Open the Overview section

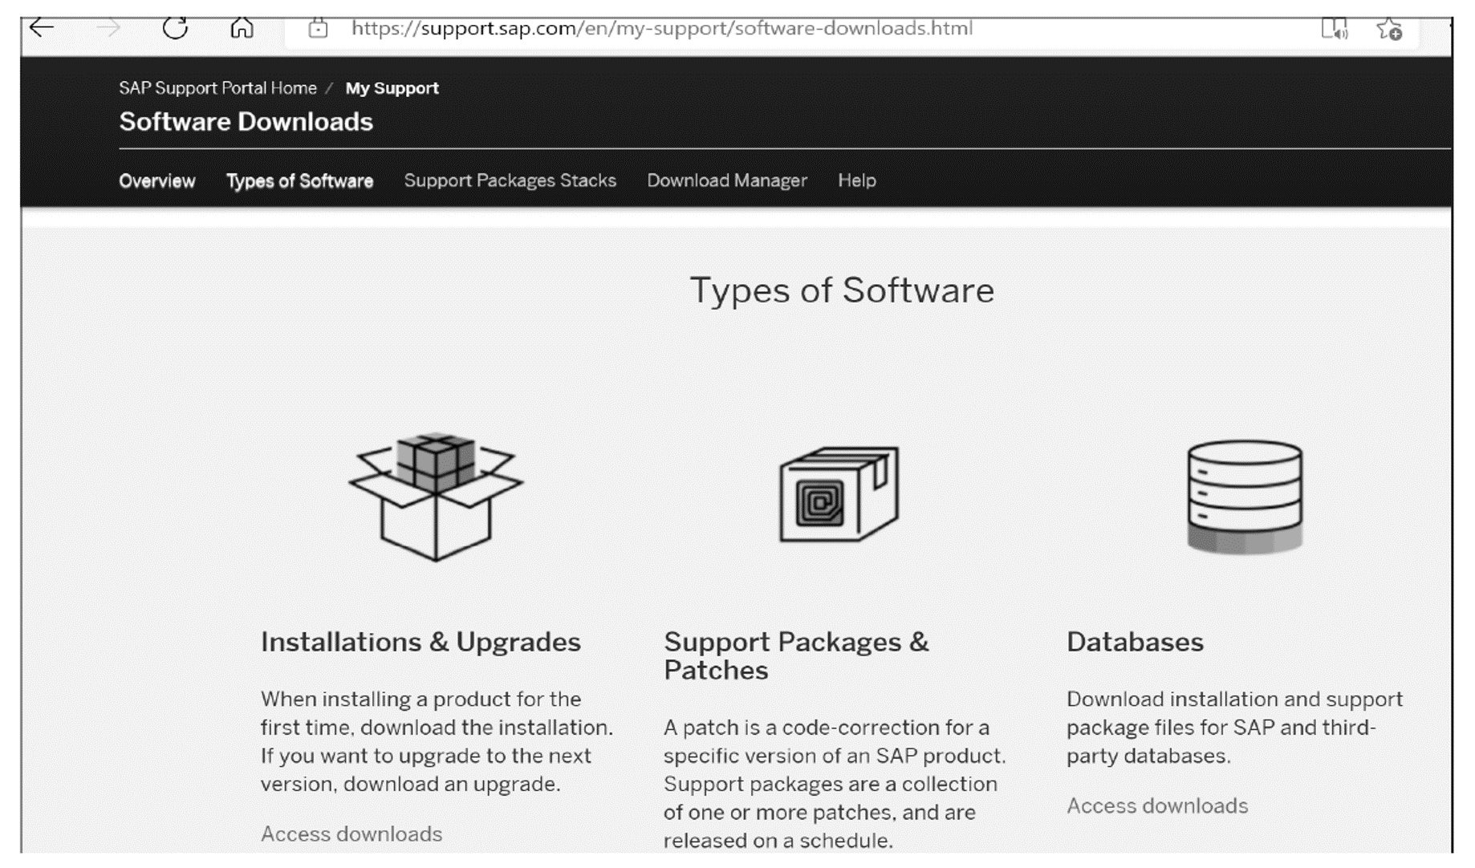point(157,180)
